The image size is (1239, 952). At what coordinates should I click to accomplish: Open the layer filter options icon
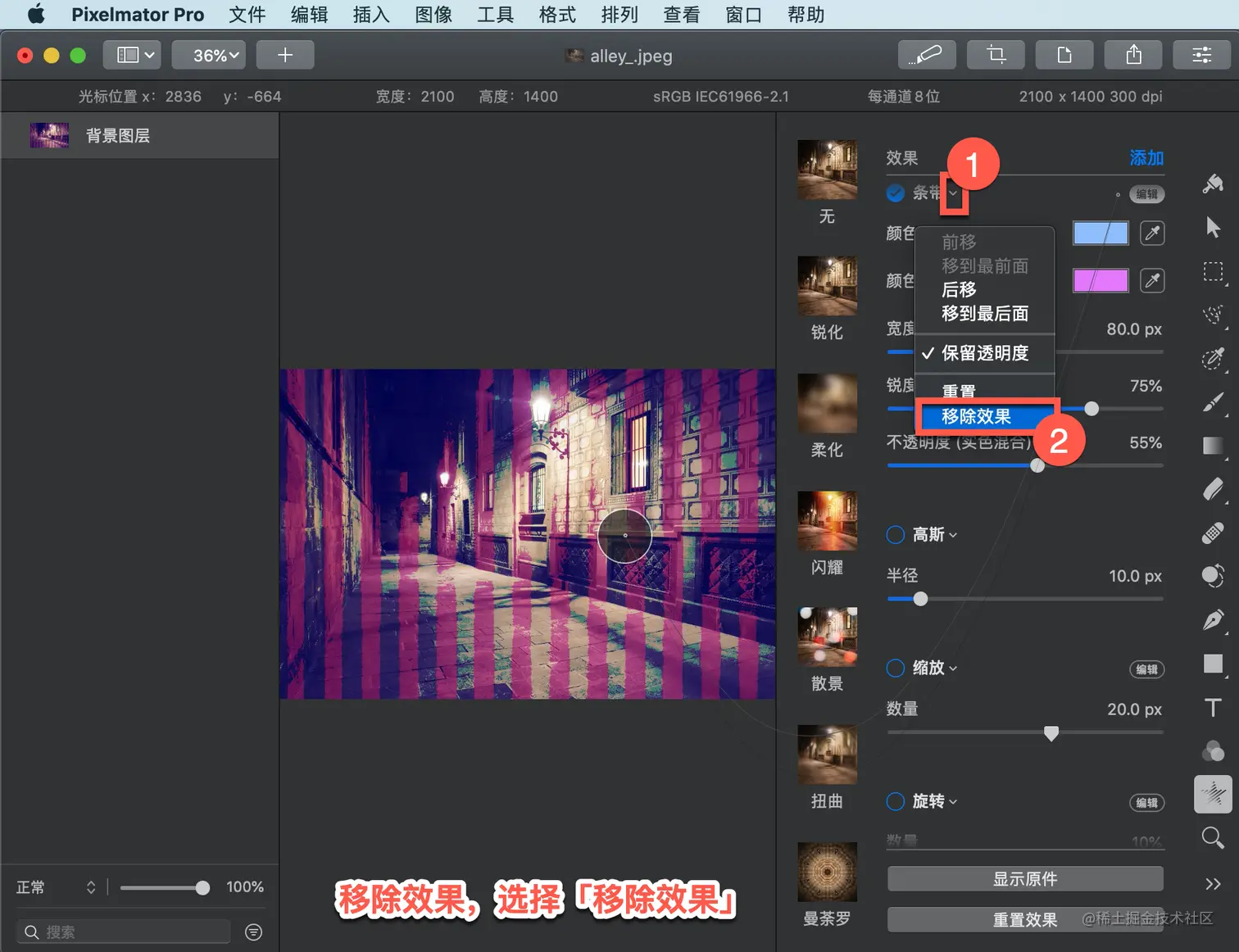(254, 932)
